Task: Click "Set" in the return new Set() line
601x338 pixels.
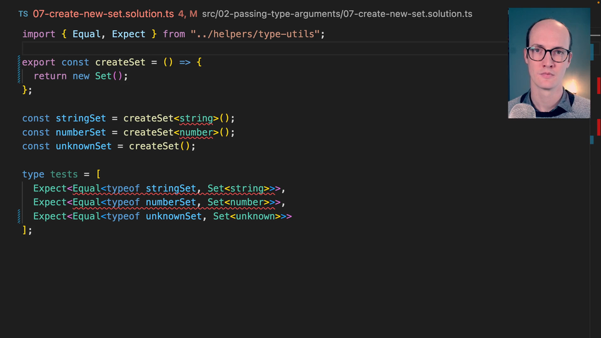Action: coord(103,76)
